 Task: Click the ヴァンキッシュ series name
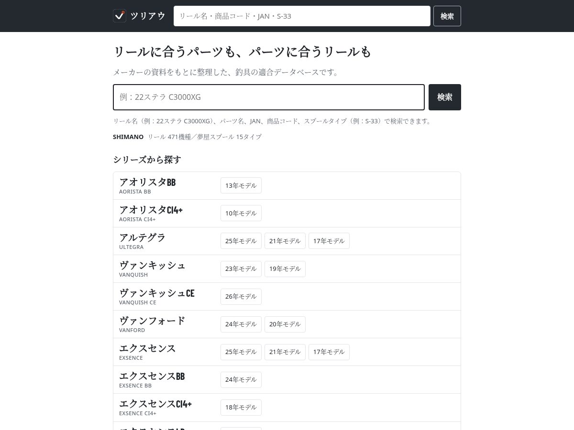click(152, 265)
